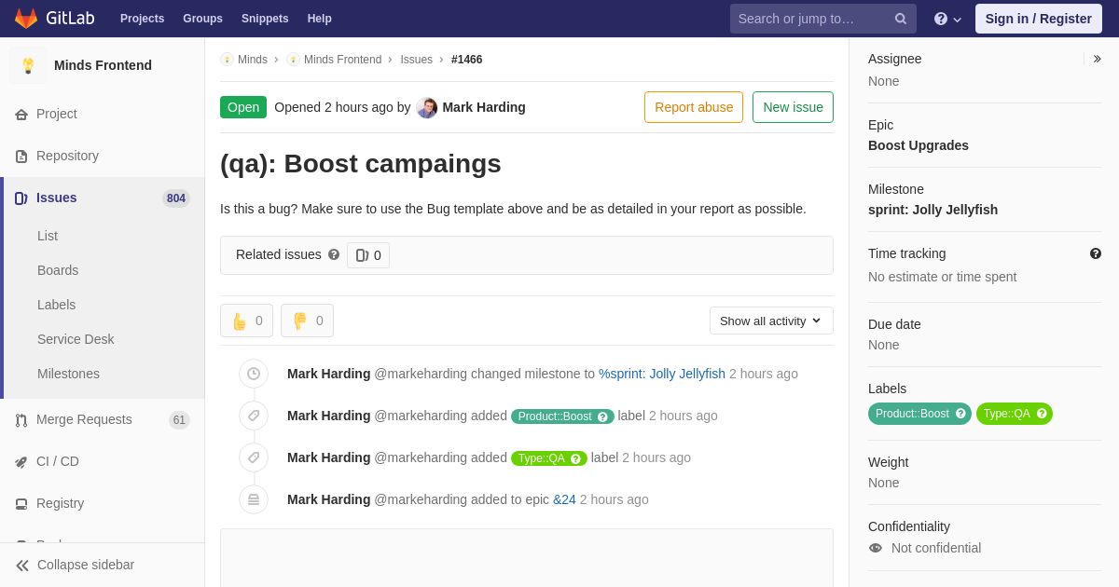Image resolution: width=1119 pixels, height=587 pixels.
Task: Click the Minds Frontend lightbulb avatar
Action: tap(28, 65)
